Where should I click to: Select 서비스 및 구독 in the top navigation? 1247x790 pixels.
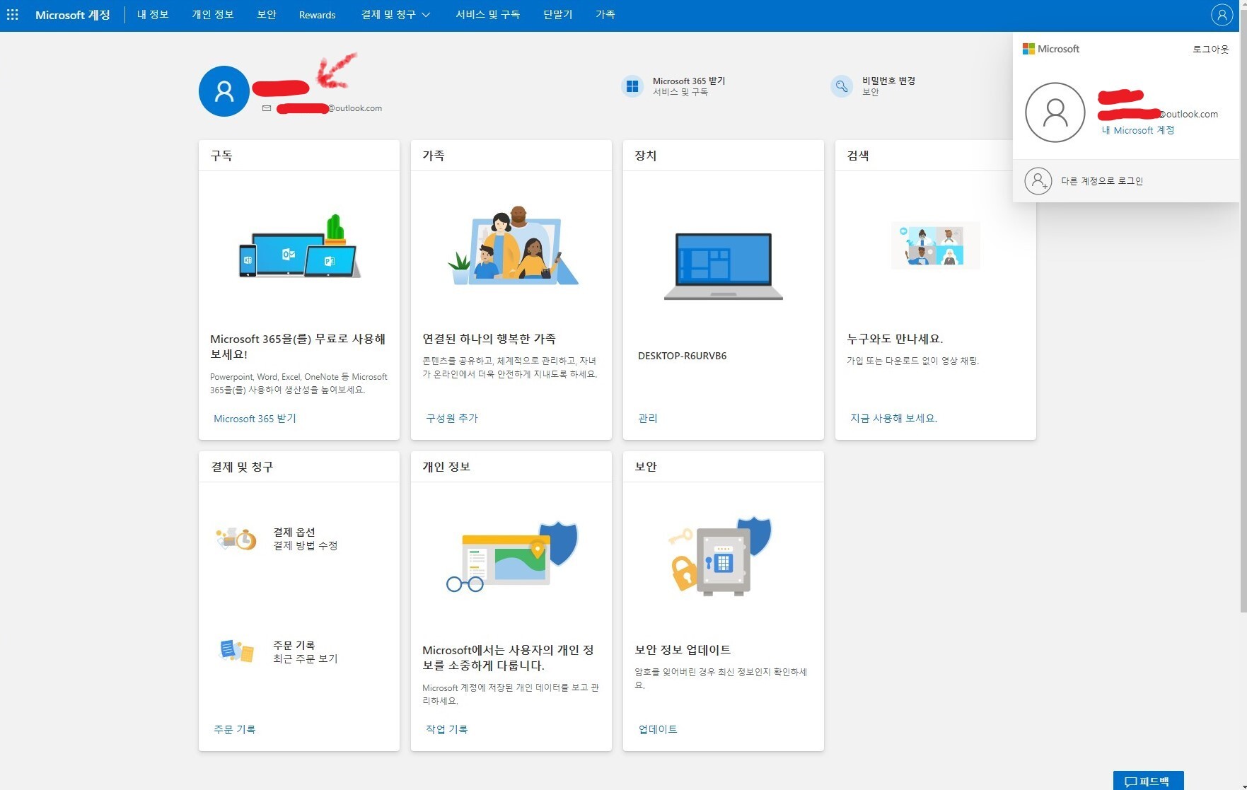[x=487, y=15]
